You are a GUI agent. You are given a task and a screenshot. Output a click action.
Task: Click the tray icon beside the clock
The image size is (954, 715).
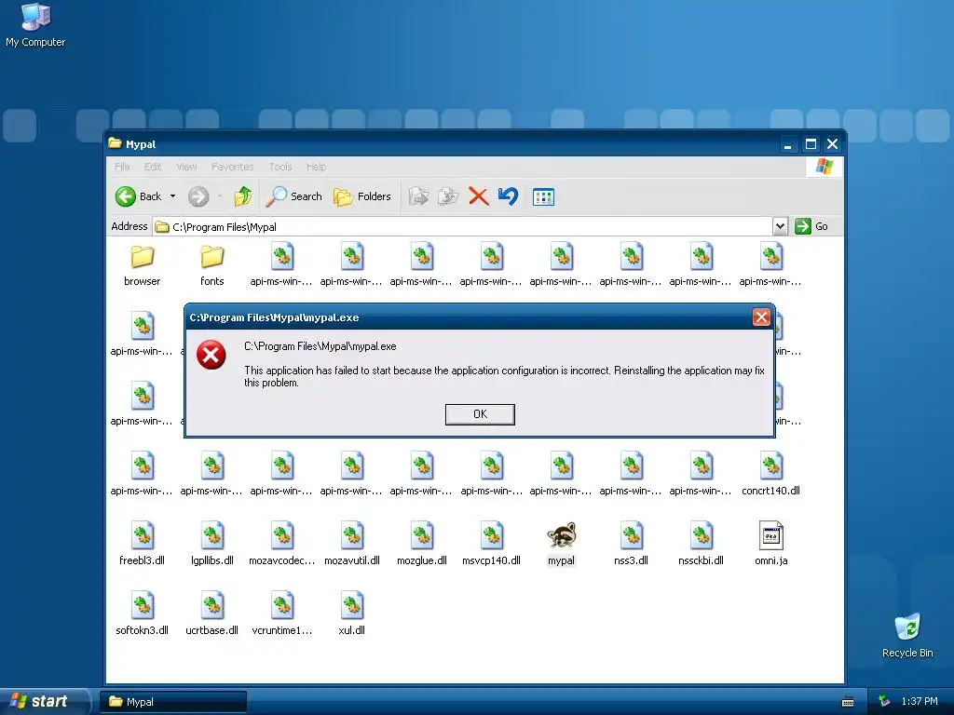(x=885, y=702)
